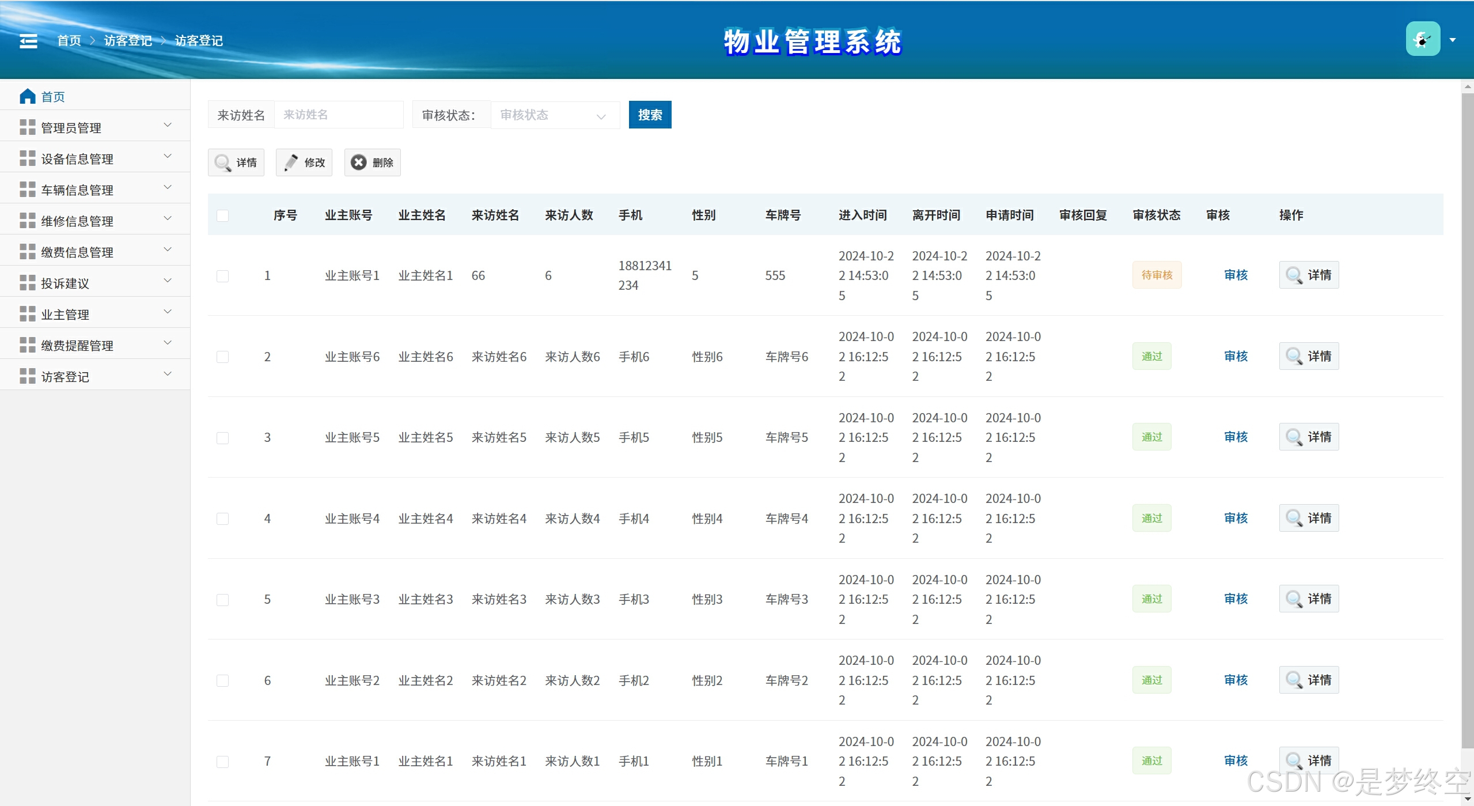Open the 投诉建议 sidebar menu

pyautogui.click(x=65, y=283)
